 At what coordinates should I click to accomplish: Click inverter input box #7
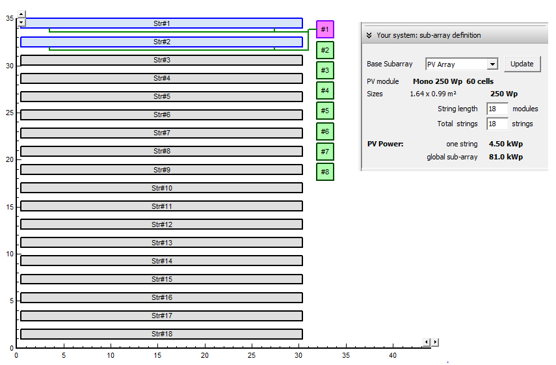(x=324, y=152)
